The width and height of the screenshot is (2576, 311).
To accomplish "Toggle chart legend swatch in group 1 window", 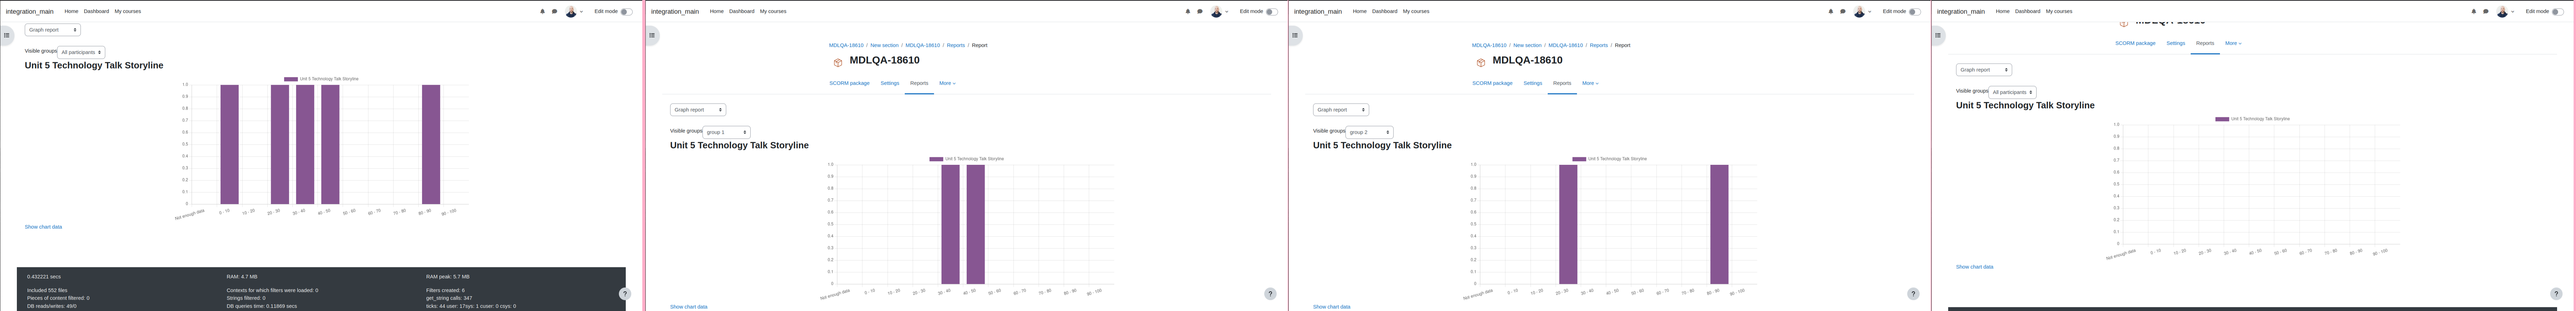I will pyautogui.click(x=936, y=159).
